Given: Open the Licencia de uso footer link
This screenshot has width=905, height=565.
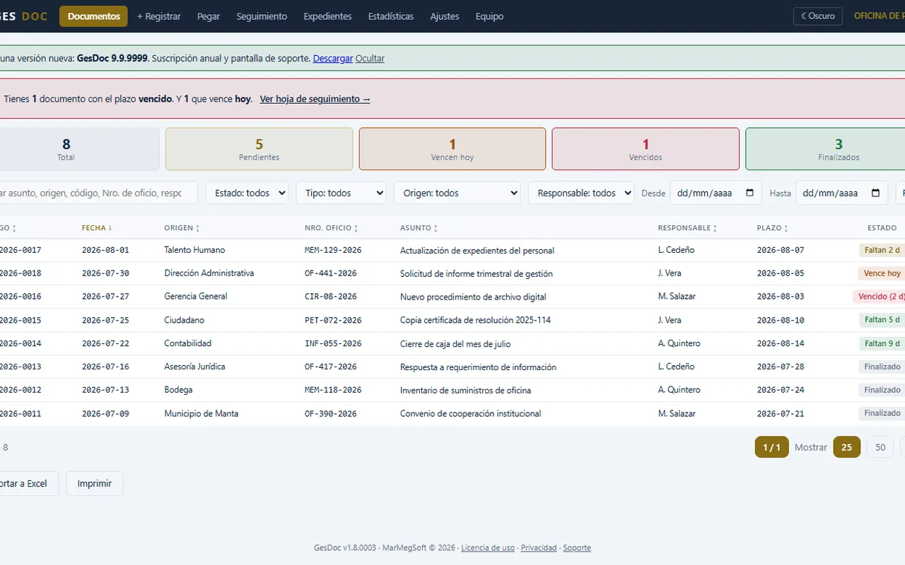Looking at the screenshot, I should (488, 548).
